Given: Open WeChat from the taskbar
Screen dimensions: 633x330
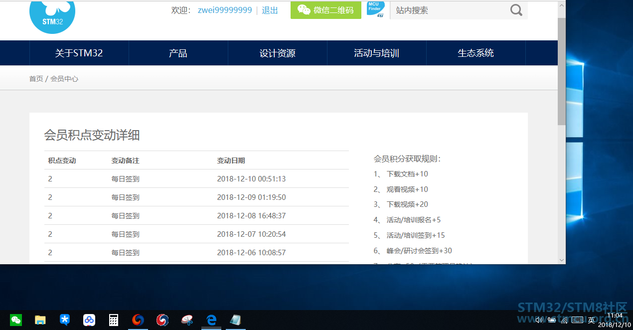Looking at the screenshot, I should pyautogui.click(x=16, y=320).
